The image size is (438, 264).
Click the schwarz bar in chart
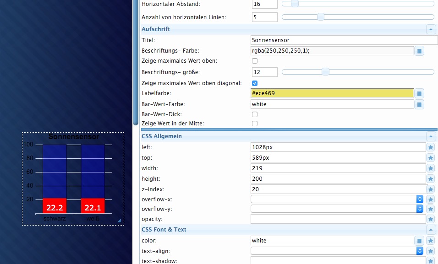55,179
